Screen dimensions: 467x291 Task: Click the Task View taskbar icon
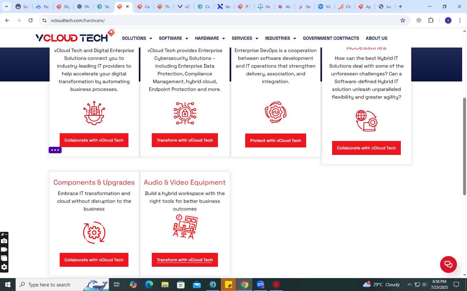tap(117, 285)
